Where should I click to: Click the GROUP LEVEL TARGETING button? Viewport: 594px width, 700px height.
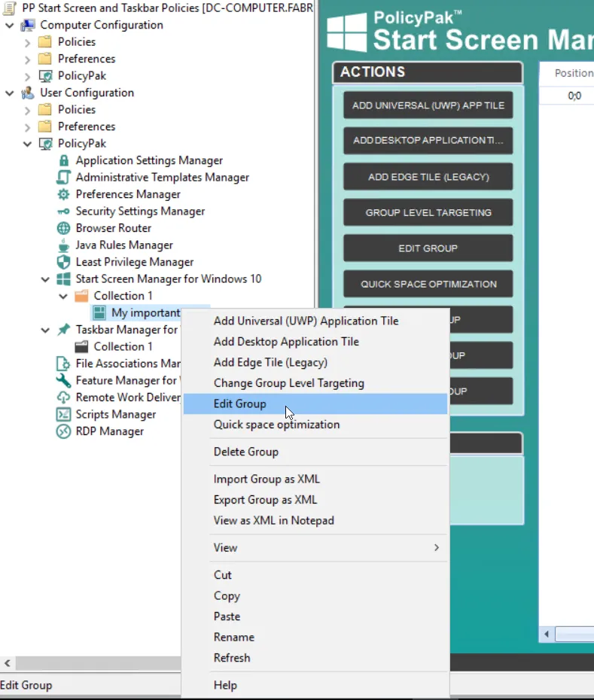[x=428, y=212]
